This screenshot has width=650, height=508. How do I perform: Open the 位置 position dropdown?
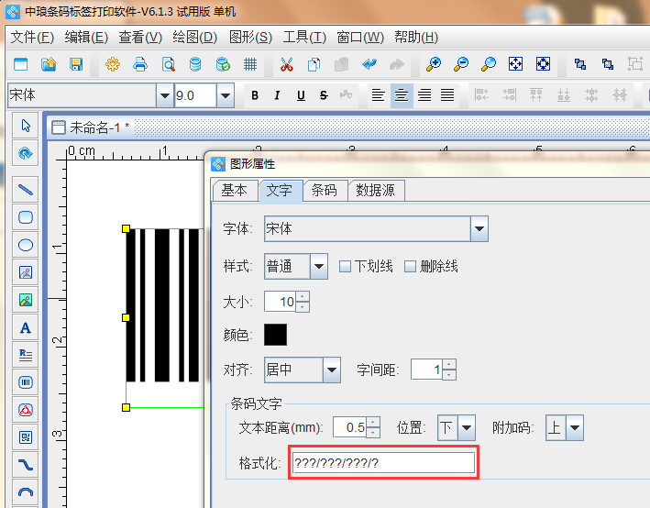tap(467, 427)
